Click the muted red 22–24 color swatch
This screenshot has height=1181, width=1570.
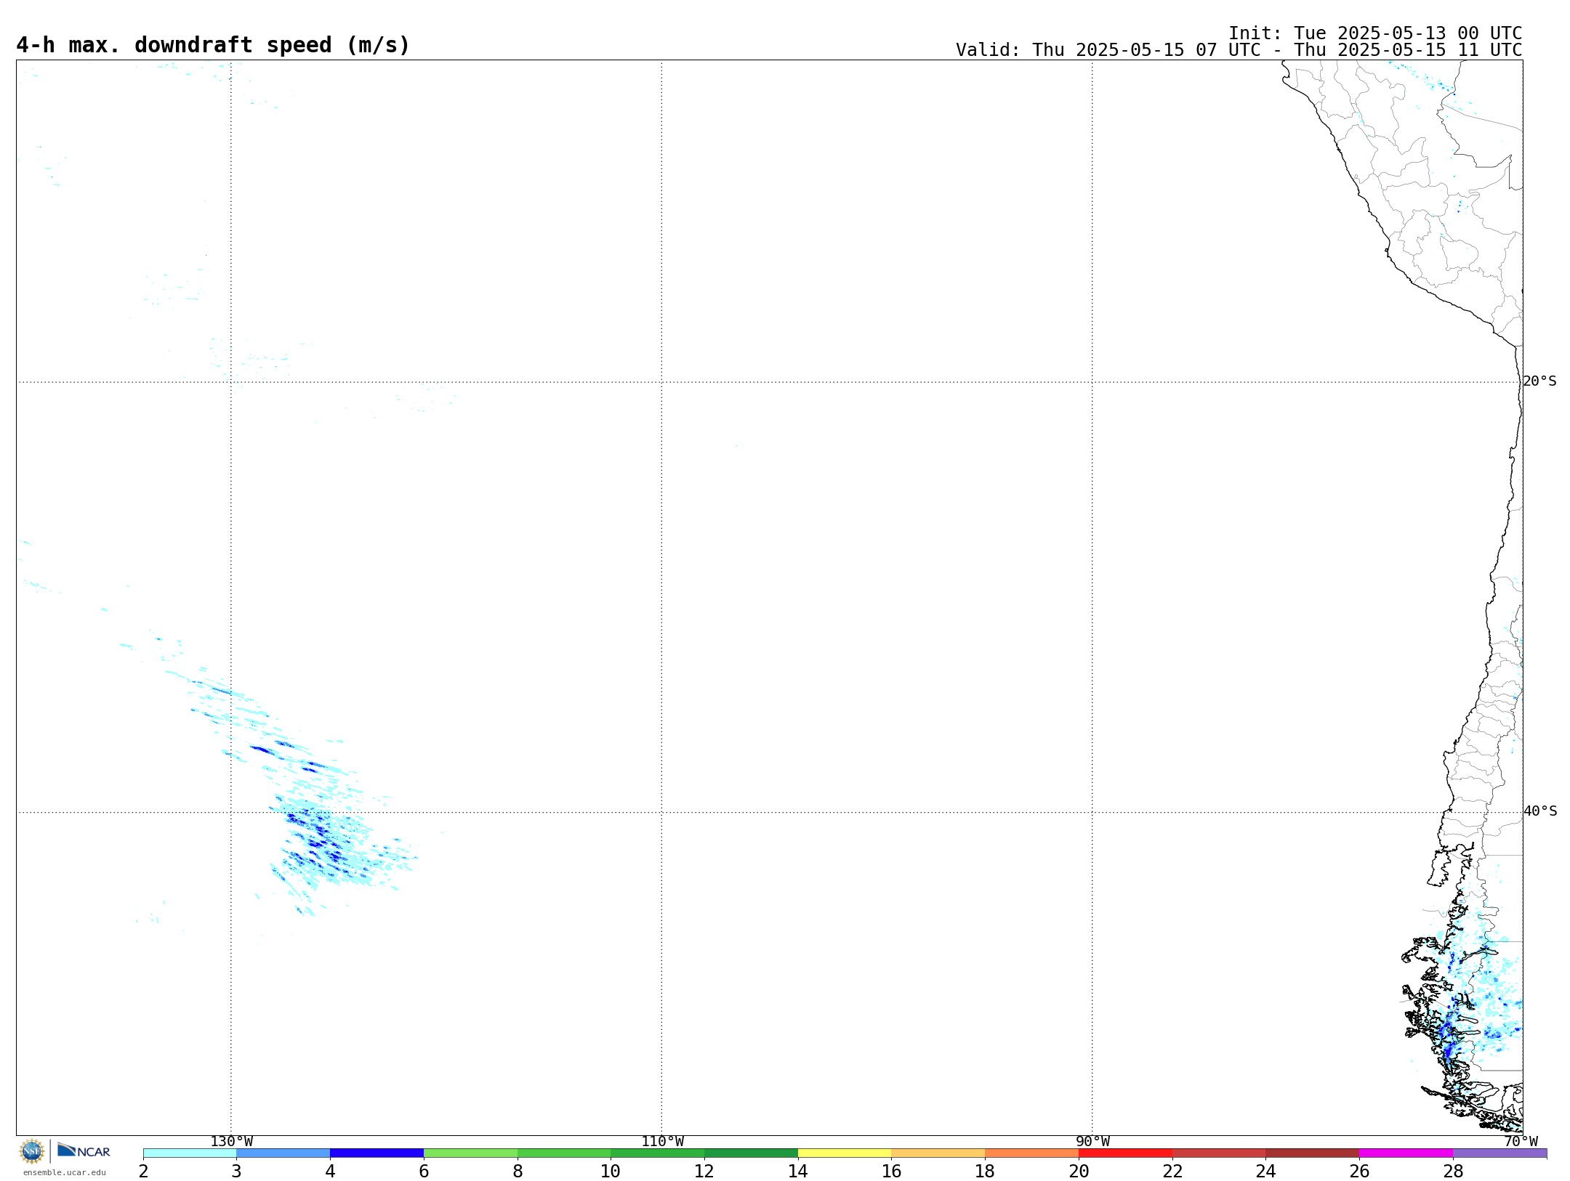click(x=1219, y=1153)
